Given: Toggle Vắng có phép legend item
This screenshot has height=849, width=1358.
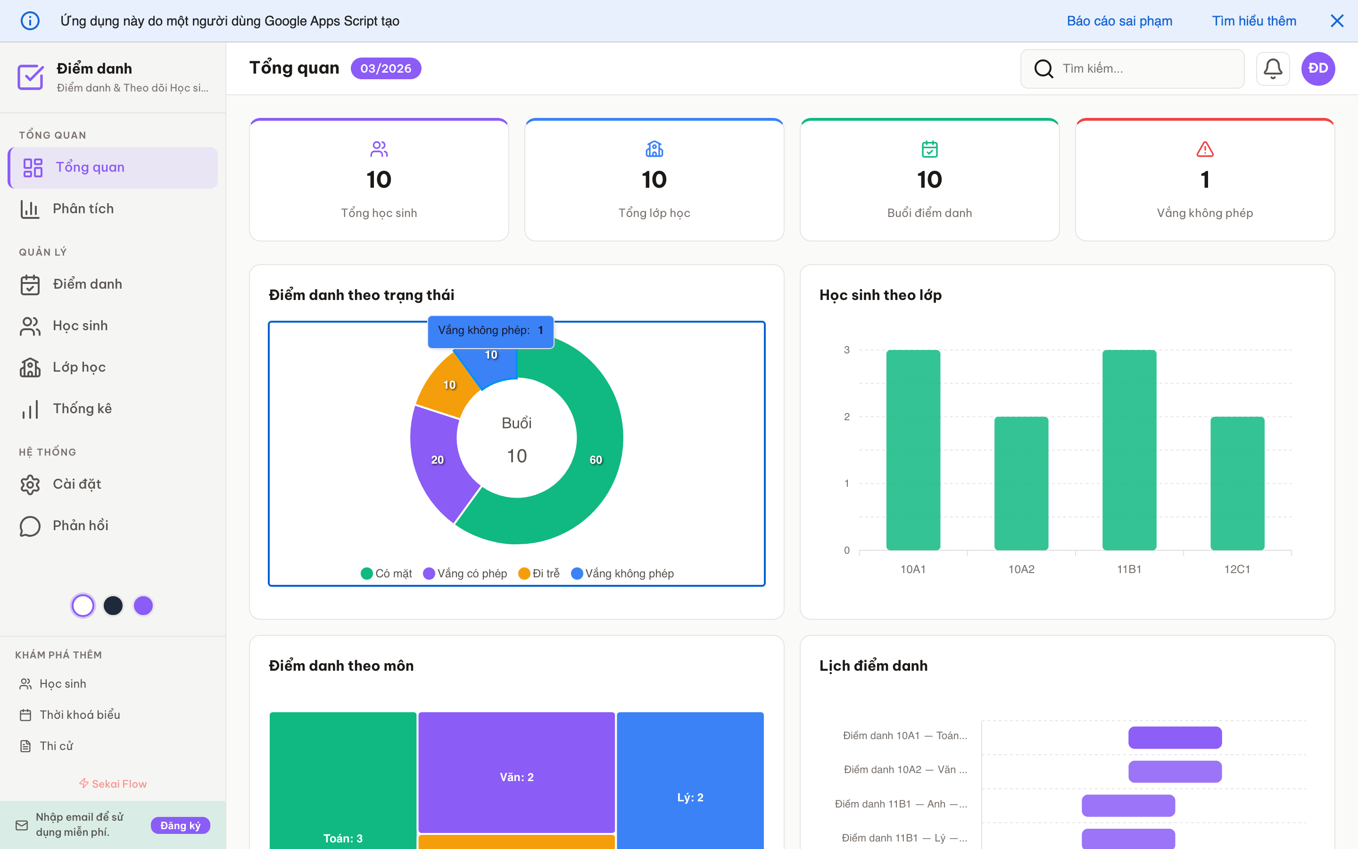Looking at the screenshot, I should click(x=465, y=573).
